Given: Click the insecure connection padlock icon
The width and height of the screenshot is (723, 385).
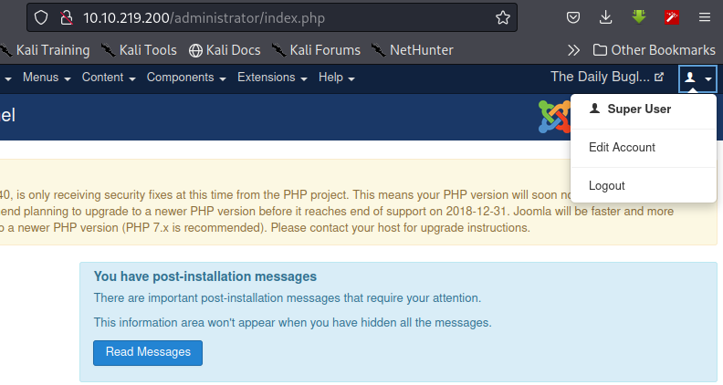Looking at the screenshot, I should tap(67, 18).
